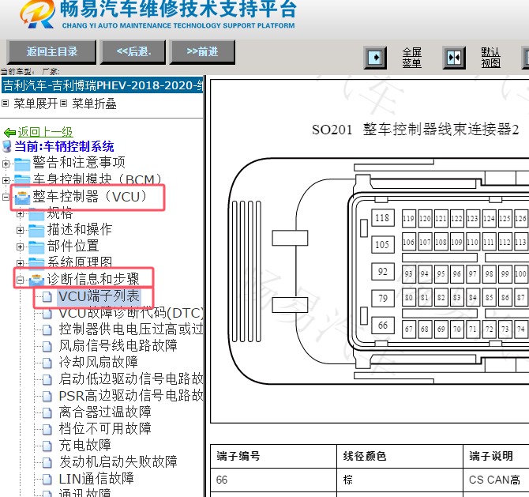Click the SO201 connector diagram title
529x497 pixels.
point(415,130)
